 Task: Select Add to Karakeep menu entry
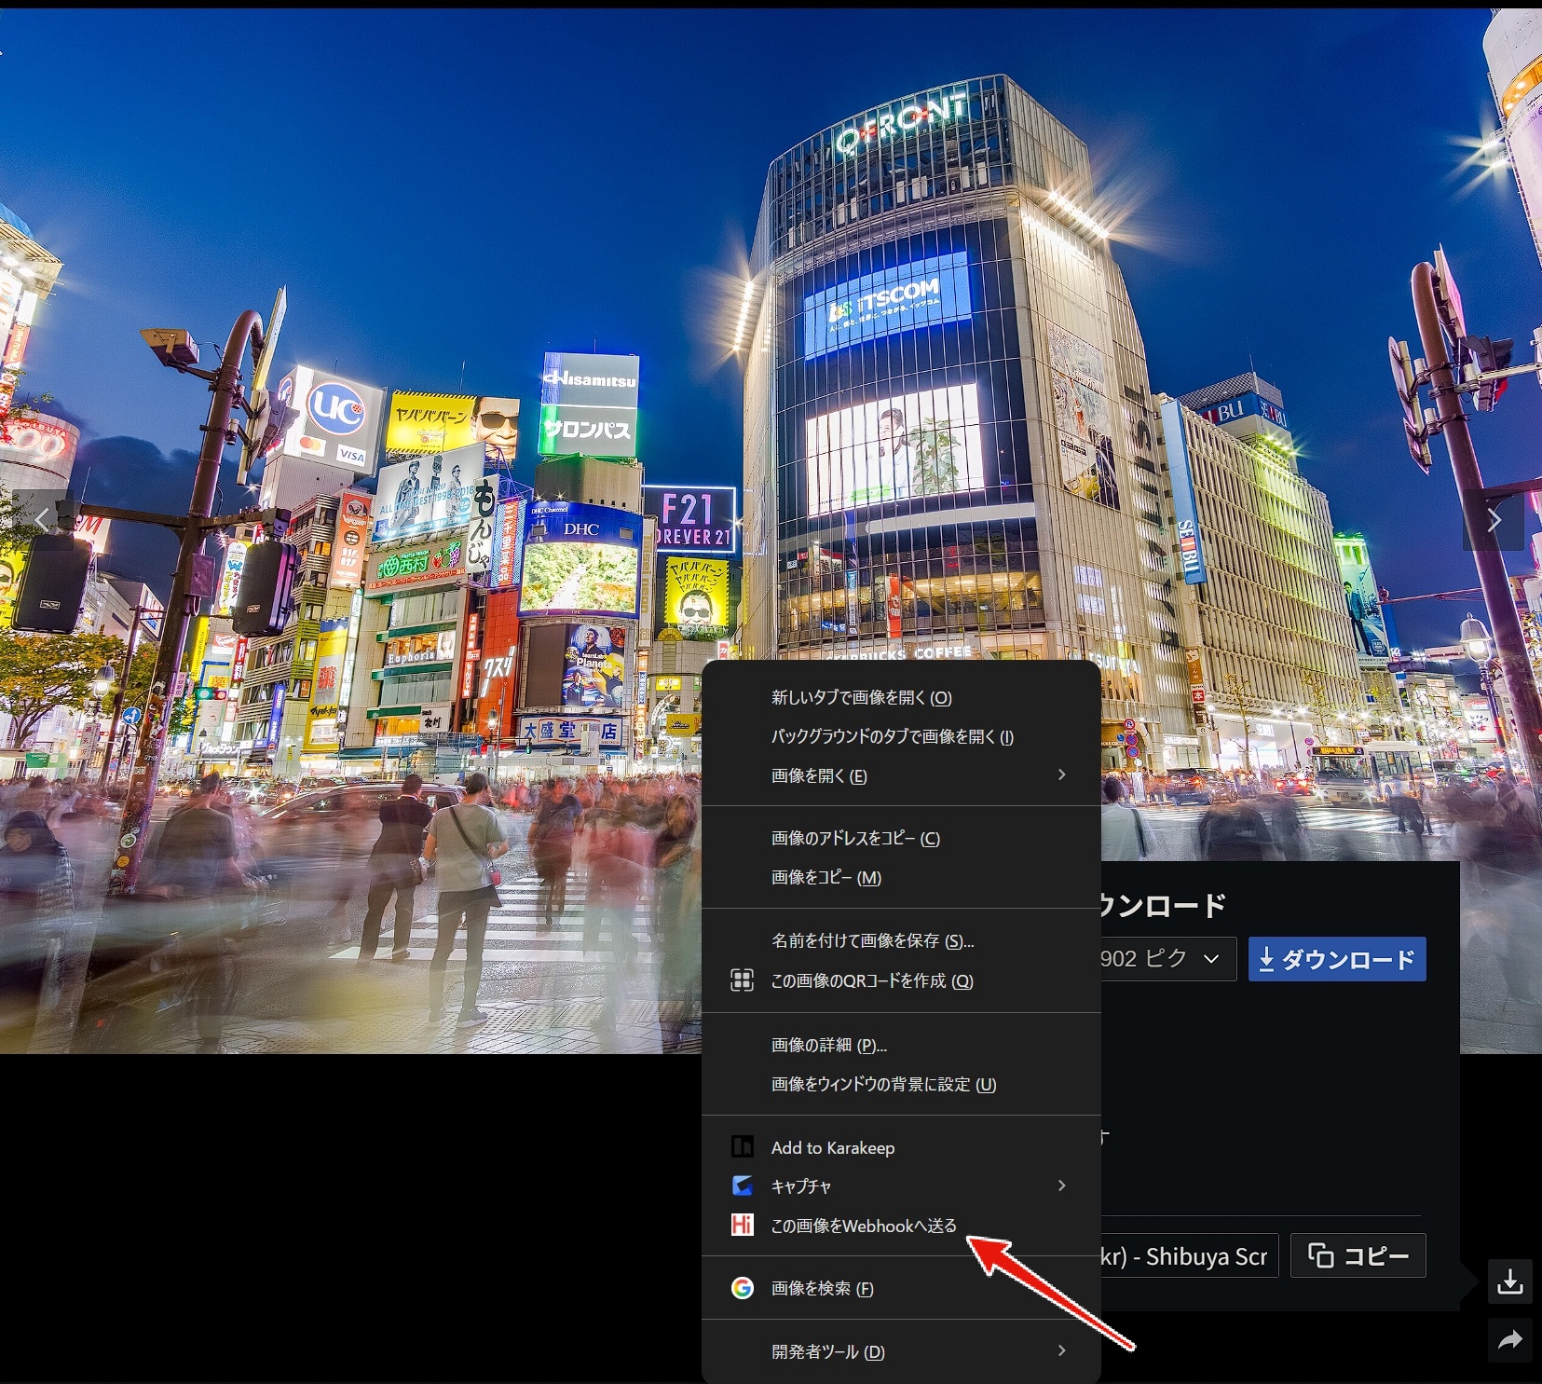click(901, 1147)
